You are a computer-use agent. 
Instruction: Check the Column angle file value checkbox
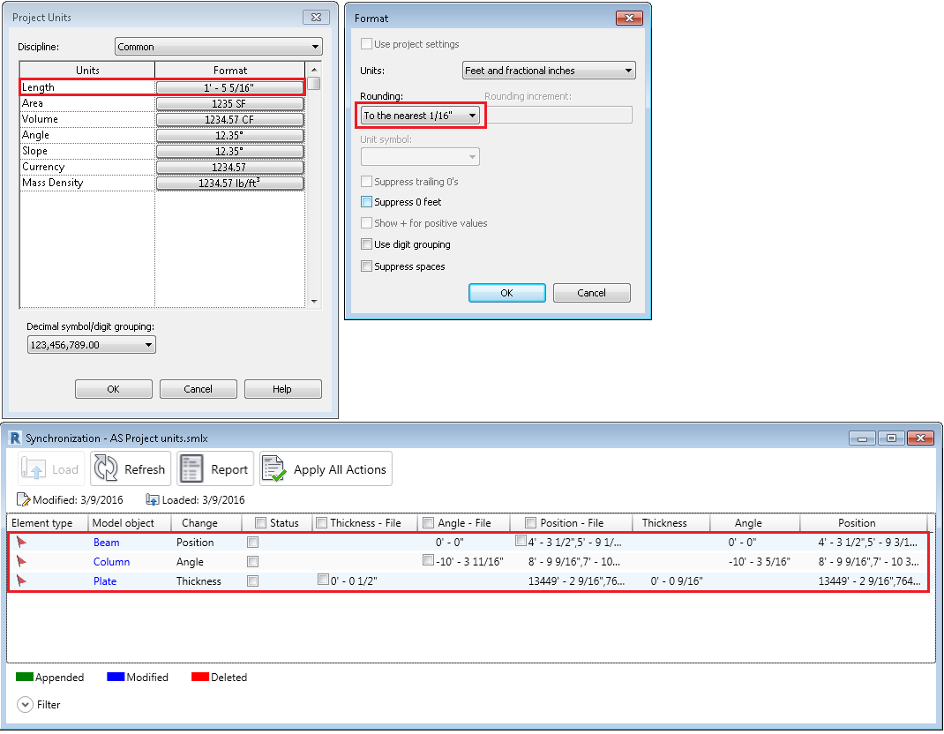(x=428, y=560)
